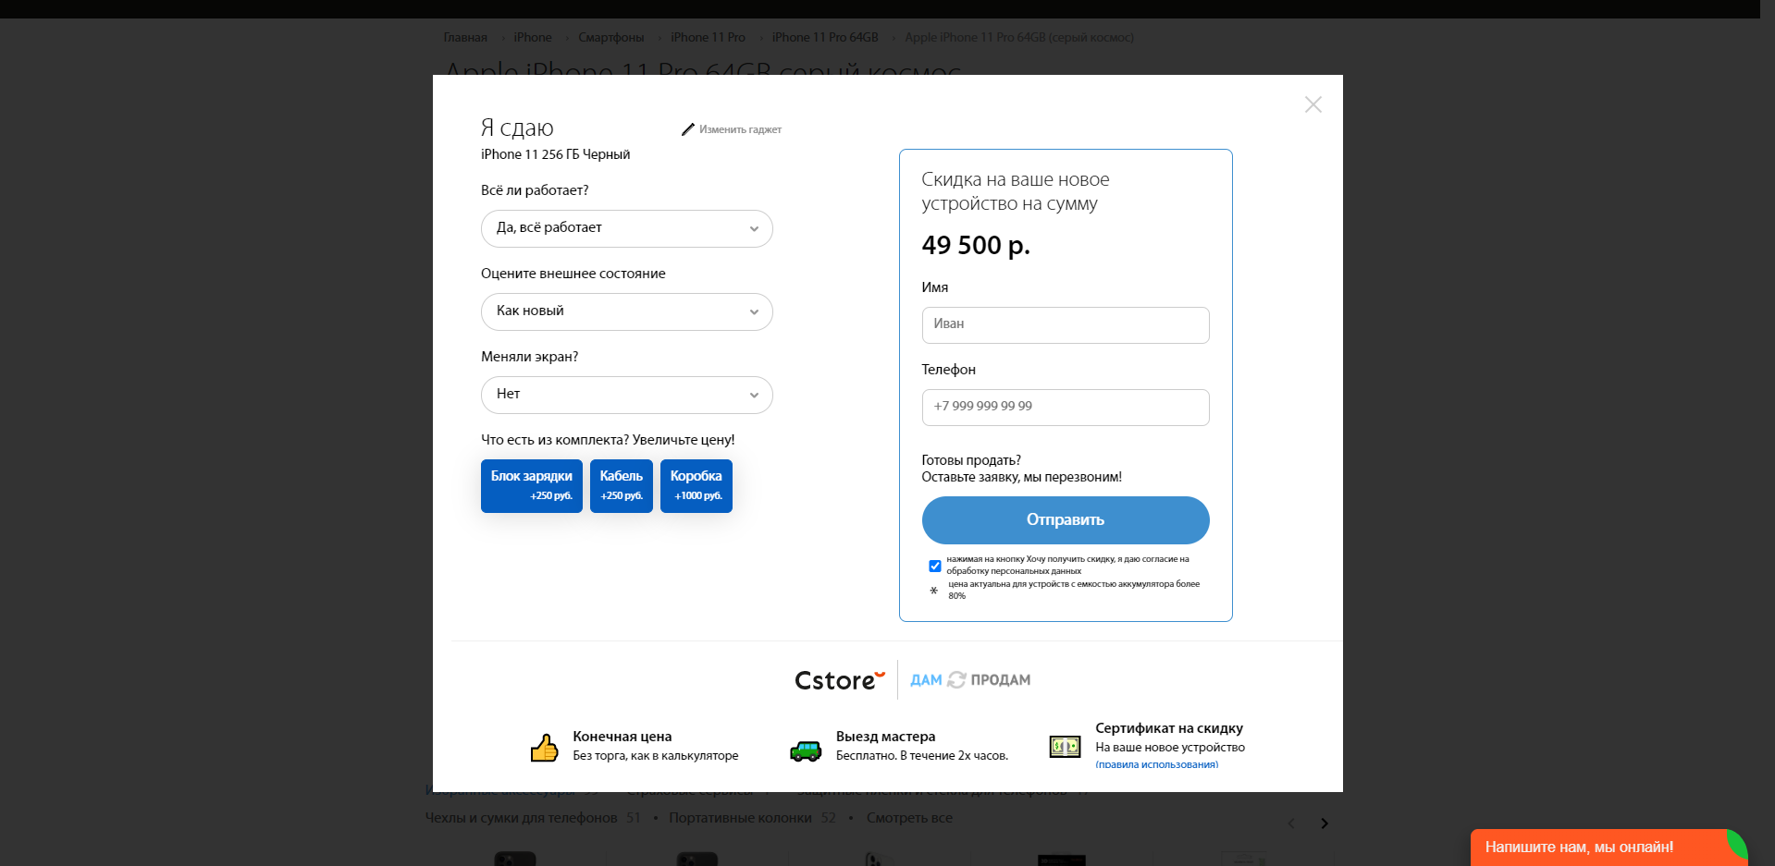Go to Главная in breadcrumbs
The width and height of the screenshot is (1775, 866).
coord(465,38)
